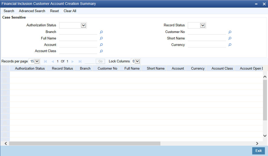Open the Full Name lookup search icon
The image size is (268, 156).
101,38
